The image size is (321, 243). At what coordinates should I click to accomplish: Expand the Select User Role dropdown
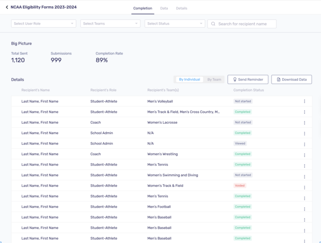pyautogui.click(x=44, y=24)
